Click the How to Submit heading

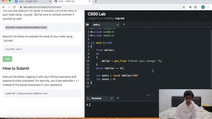click(16, 68)
